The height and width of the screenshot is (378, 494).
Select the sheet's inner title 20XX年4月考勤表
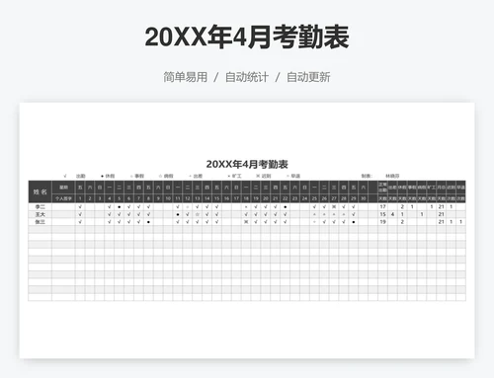[247, 164]
